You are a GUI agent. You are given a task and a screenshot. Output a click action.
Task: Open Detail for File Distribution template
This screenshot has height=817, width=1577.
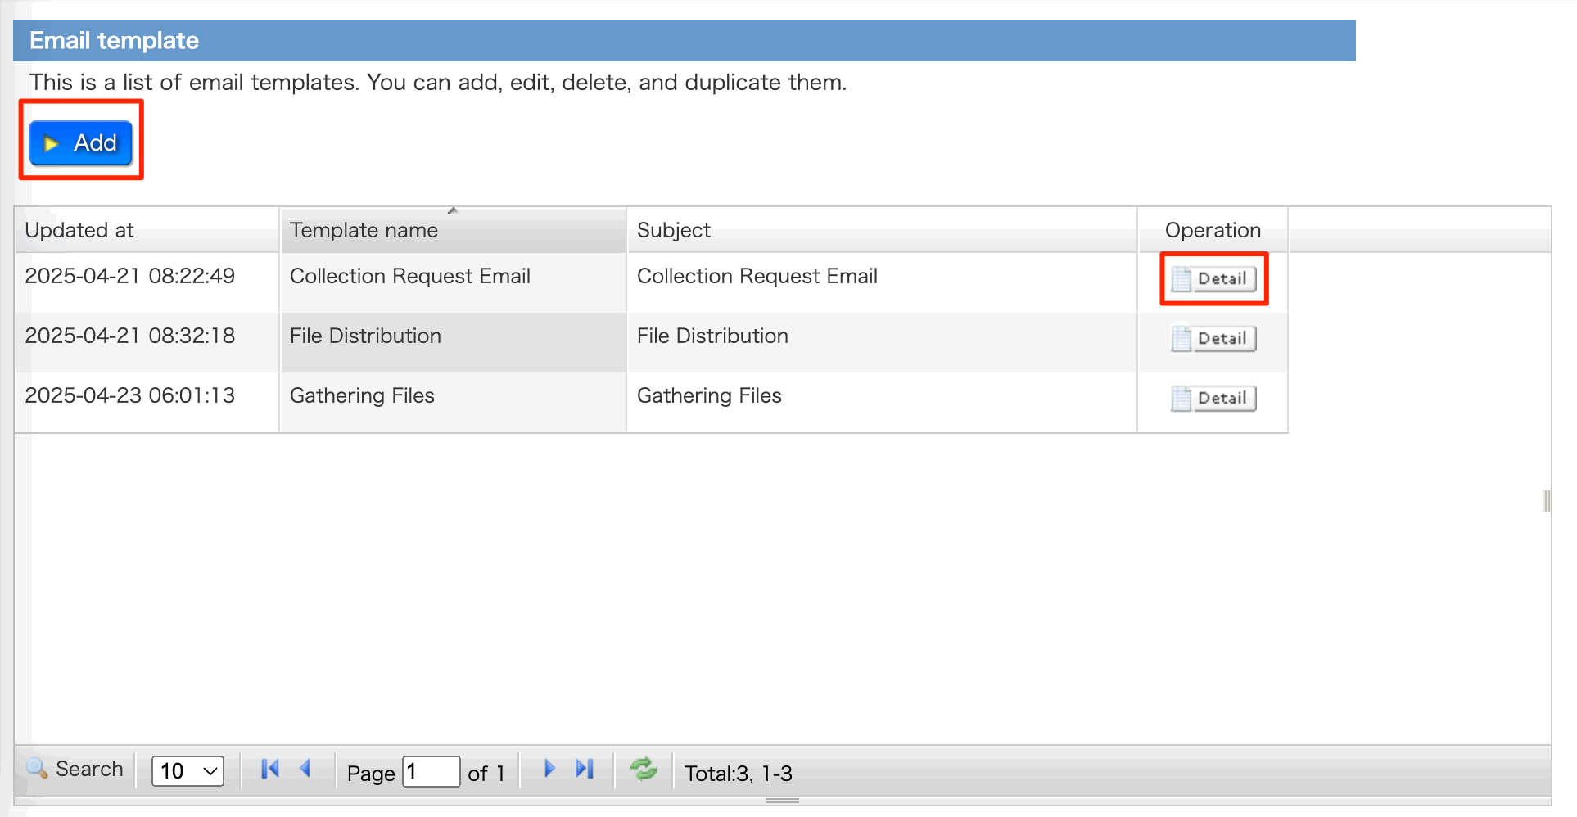point(1213,339)
